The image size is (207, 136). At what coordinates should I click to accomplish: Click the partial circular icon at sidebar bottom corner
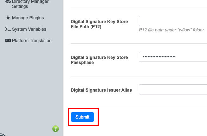(3, 135)
